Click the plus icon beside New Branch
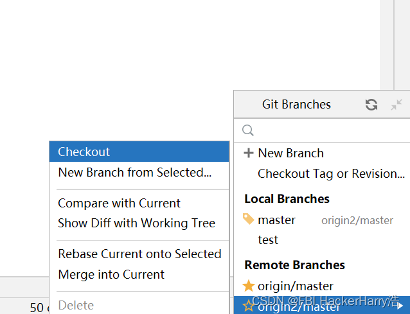 click(x=249, y=153)
